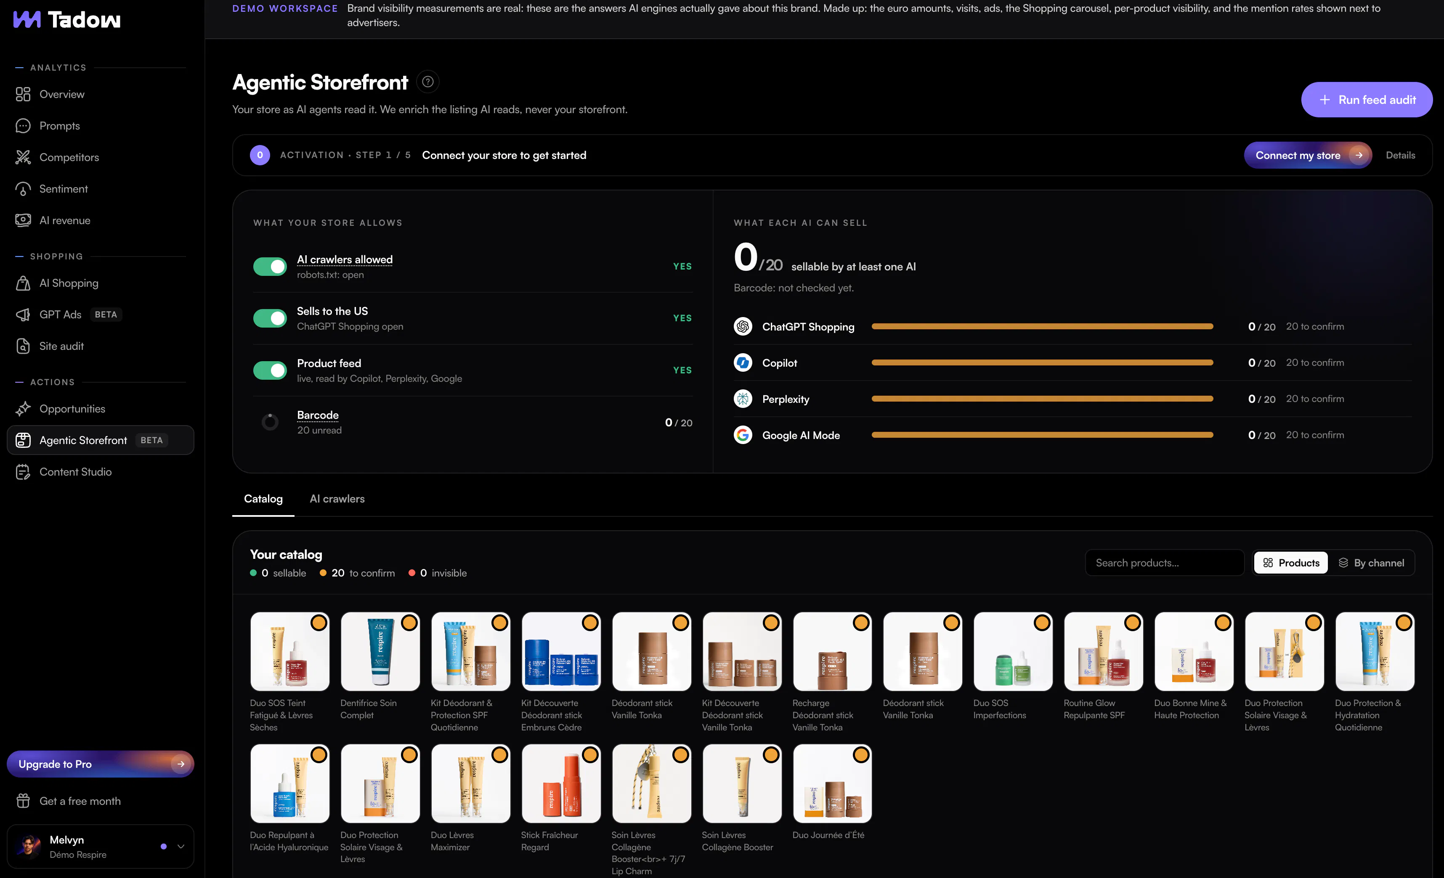
Task: Open Opportunities sparkle icon
Action: [23, 409]
